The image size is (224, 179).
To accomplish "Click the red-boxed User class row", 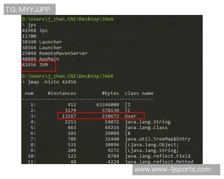I will pyautogui.click(x=101, y=116).
